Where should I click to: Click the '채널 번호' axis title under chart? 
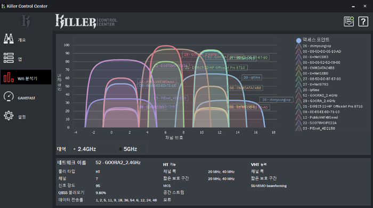174,137
